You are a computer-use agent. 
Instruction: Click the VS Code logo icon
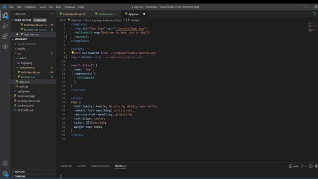(4, 6)
